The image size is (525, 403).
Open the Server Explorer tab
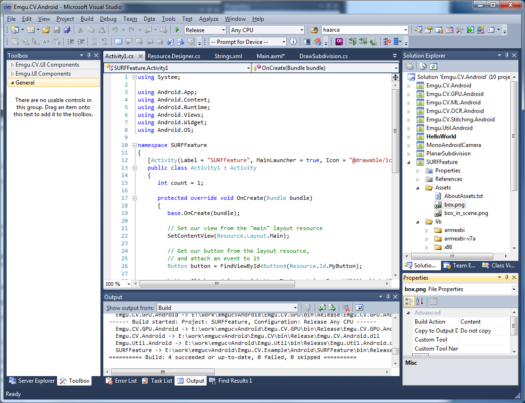(x=32, y=381)
